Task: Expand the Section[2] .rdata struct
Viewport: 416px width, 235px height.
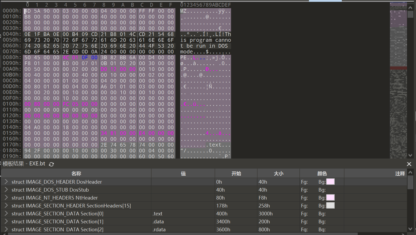Action: (6, 229)
